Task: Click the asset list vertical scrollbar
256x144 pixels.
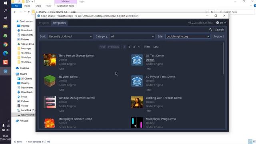Action: 223,58
